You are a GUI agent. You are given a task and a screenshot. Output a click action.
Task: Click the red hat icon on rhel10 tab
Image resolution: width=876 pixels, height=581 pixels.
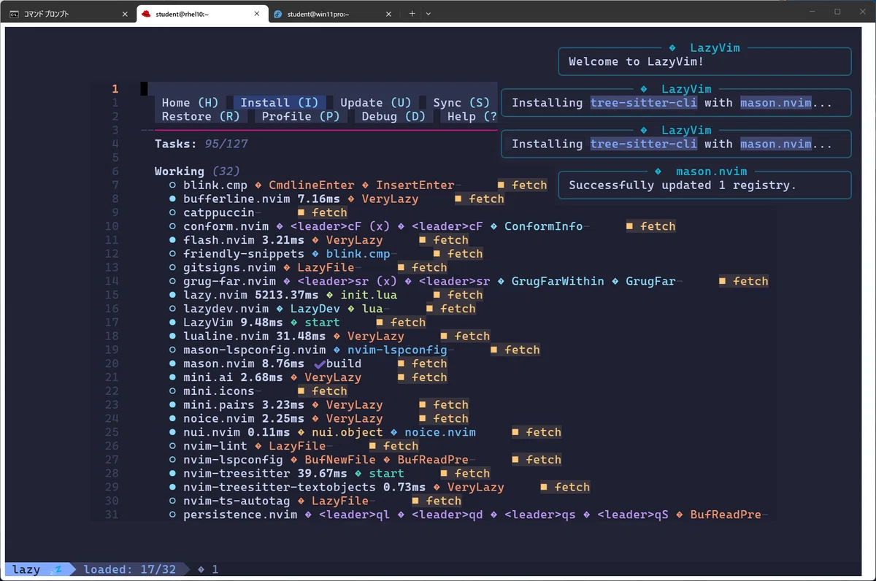[146, 14]
